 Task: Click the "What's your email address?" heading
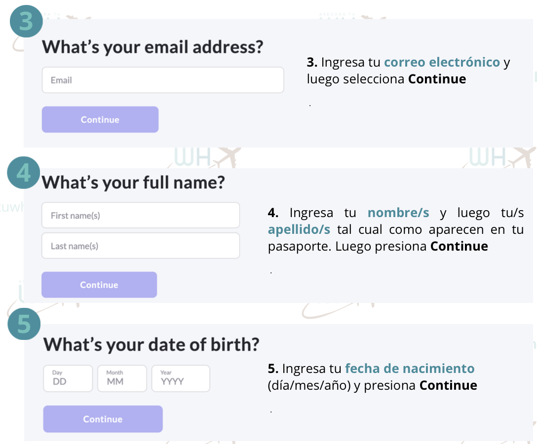153,47
